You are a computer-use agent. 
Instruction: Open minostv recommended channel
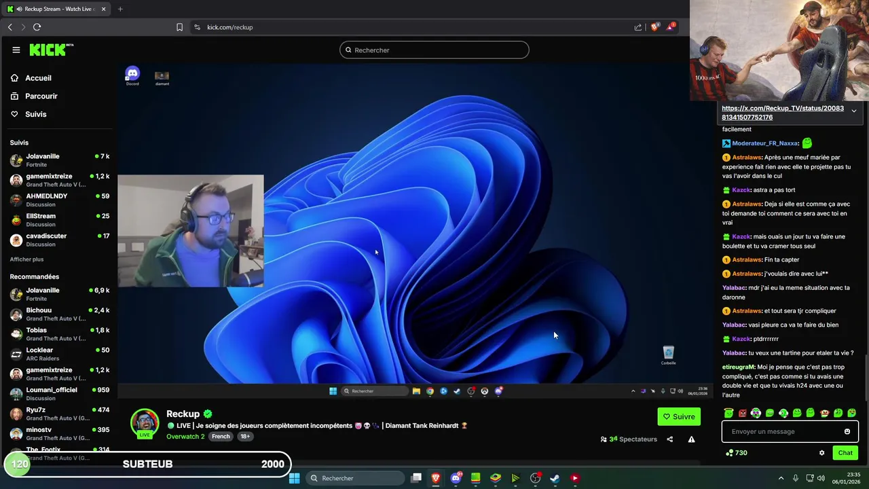[59, 433]
